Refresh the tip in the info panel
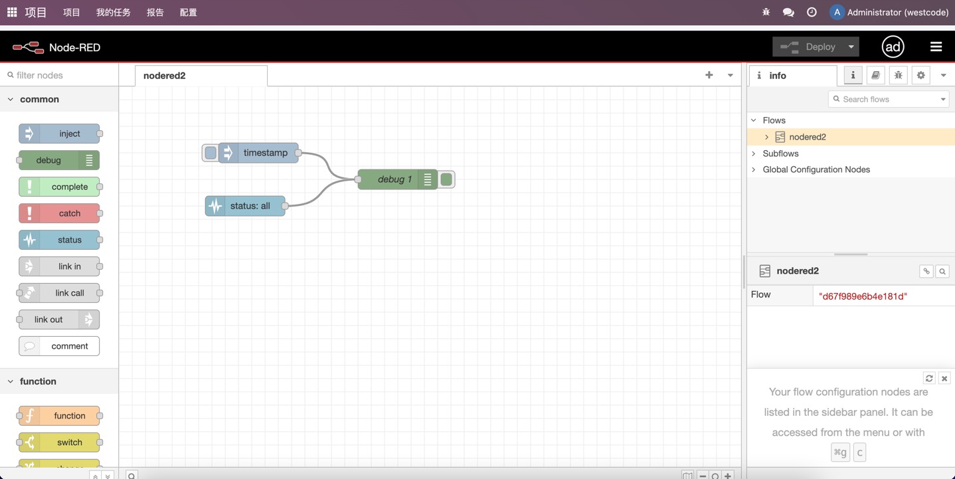Viewport: 955px width, 479px height. pyautogui.click(x=929, y=379)
